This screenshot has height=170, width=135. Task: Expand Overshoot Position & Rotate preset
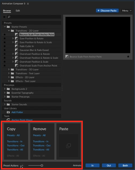point(13,54)
